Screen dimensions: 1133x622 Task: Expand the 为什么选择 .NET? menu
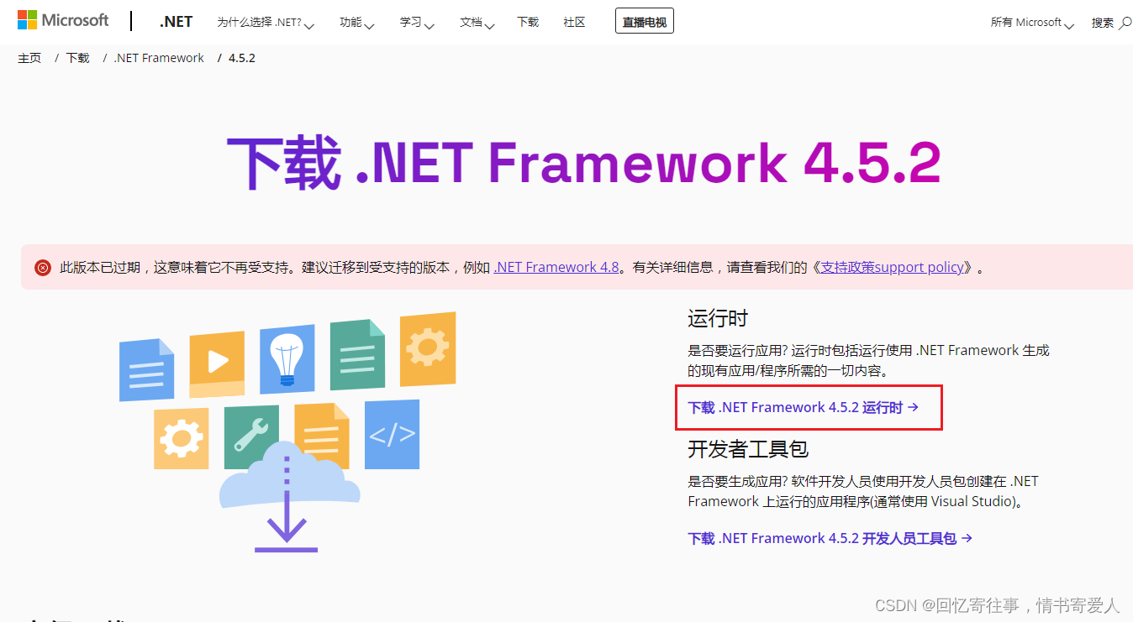[x=265, y=23]
